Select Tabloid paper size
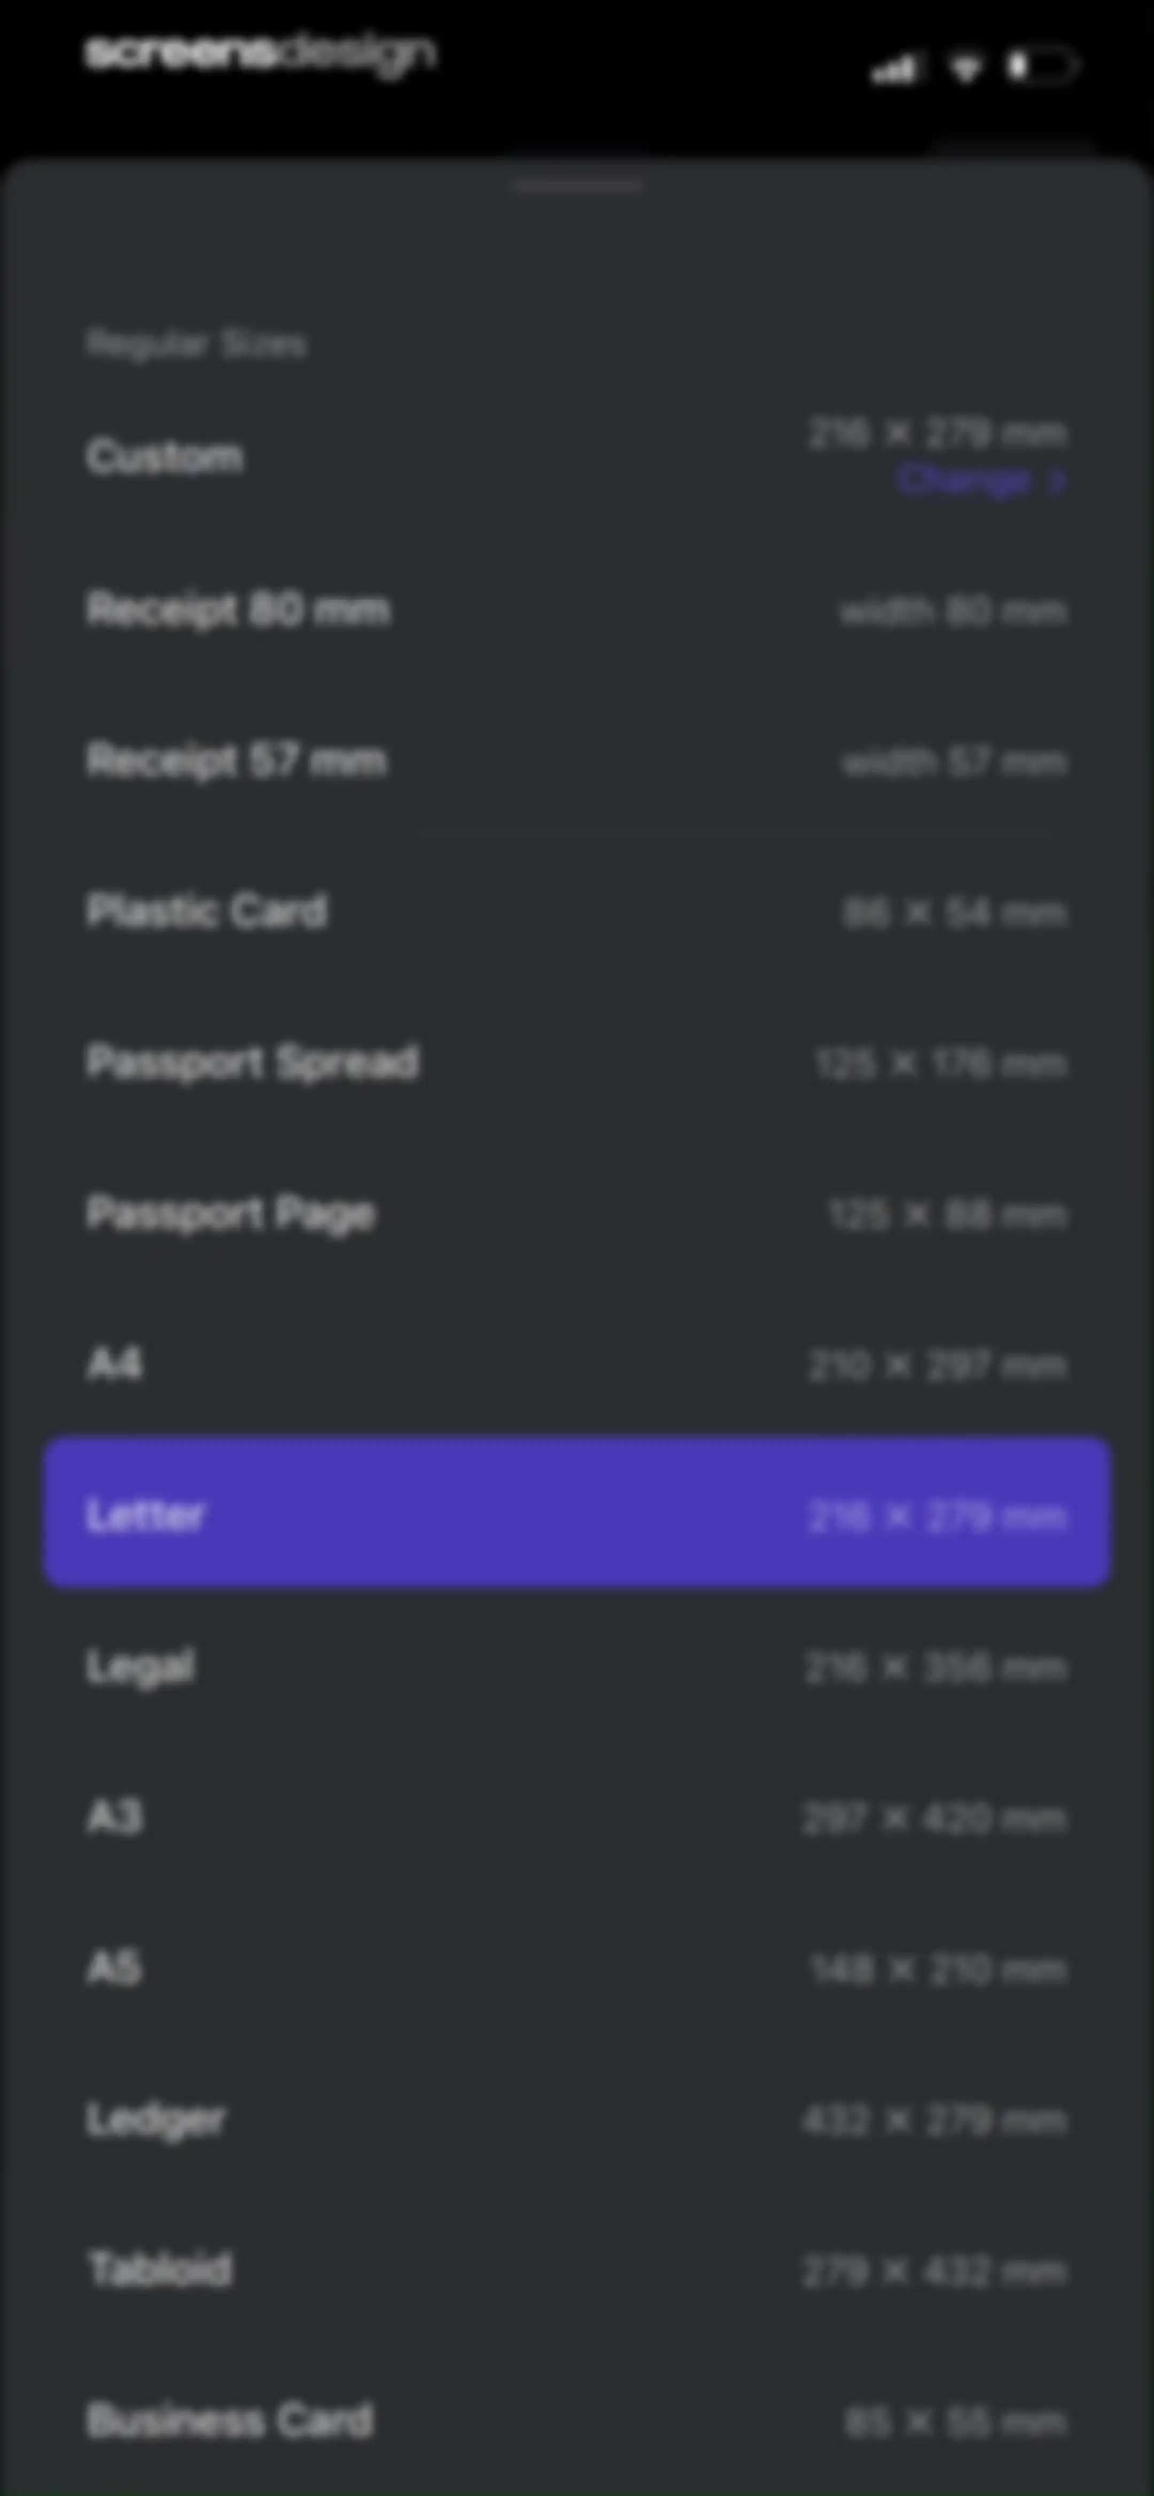 576,2270
